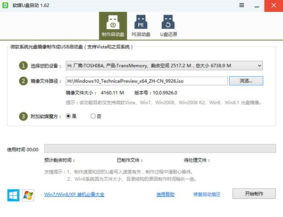The width and height of the screenshot is (283, 217).
Task: Click the green app logo in title bar
Action: tap(5, 5)
